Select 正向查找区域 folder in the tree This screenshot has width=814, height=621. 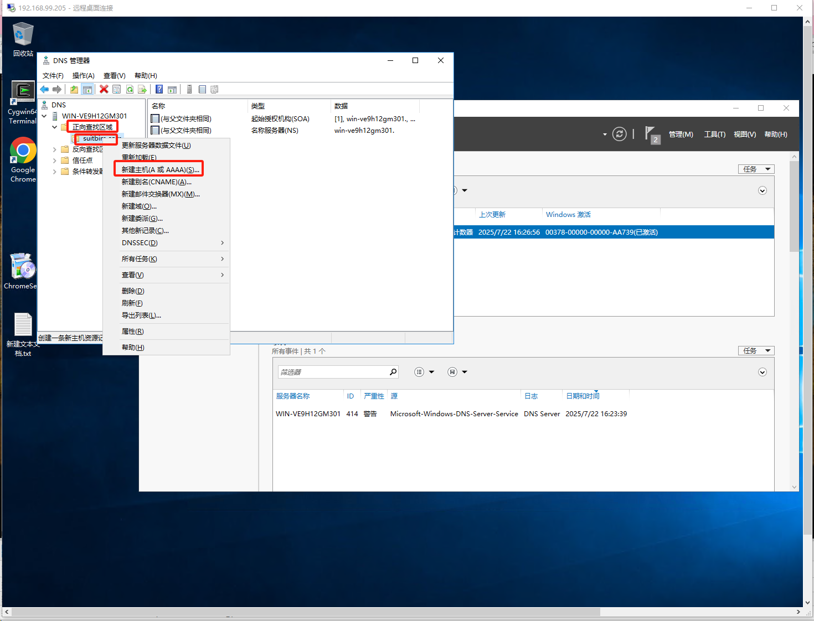[92, 127]
